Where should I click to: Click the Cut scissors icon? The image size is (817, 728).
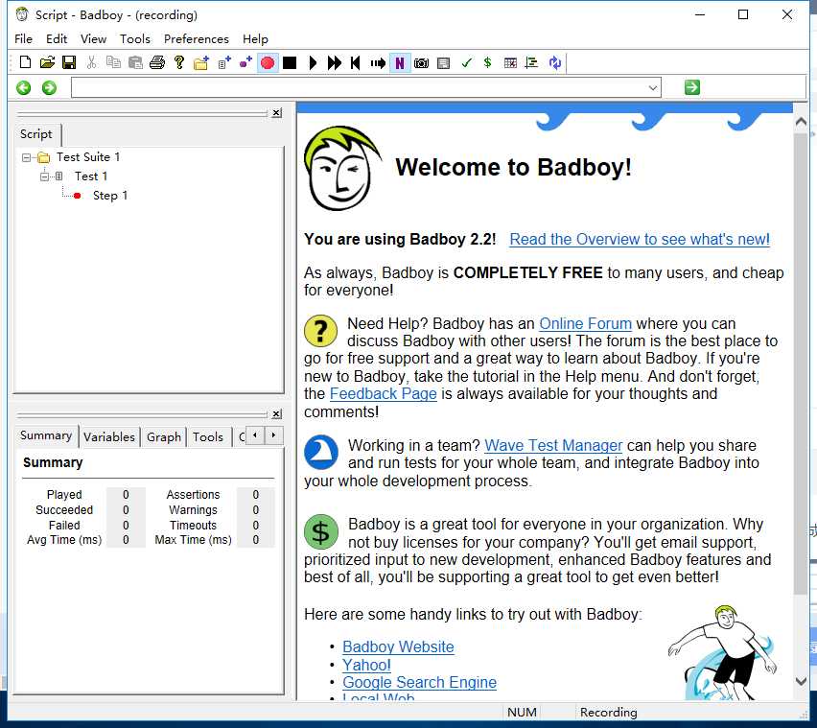(x=91, y=62)
